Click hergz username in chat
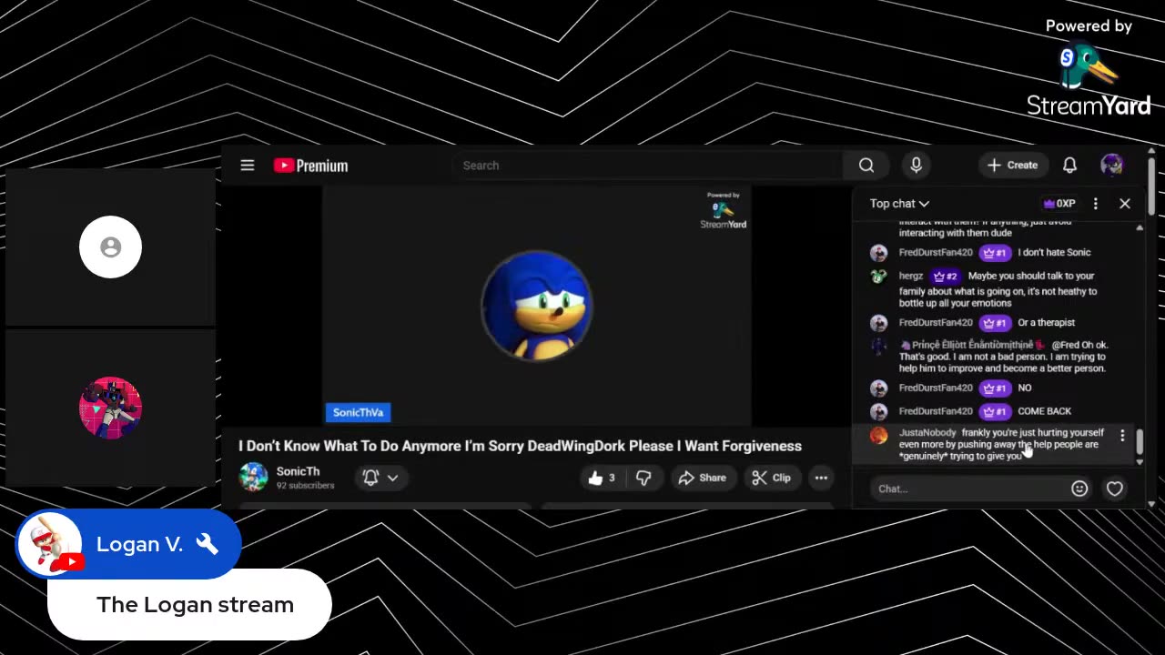The image size is (1165, 655). (910, 276)
